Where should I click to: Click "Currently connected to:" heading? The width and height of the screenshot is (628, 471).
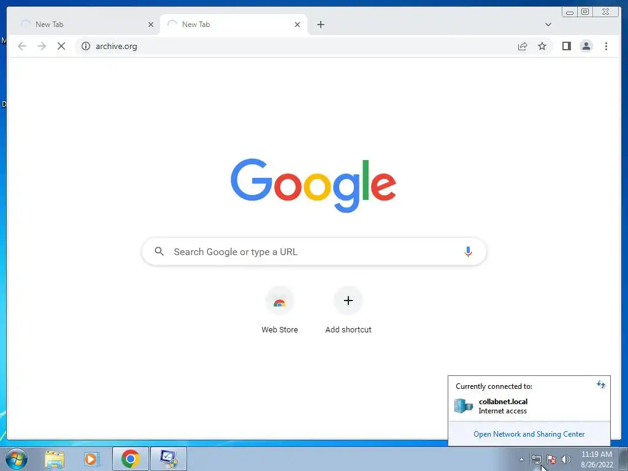[x=494, y=386]
